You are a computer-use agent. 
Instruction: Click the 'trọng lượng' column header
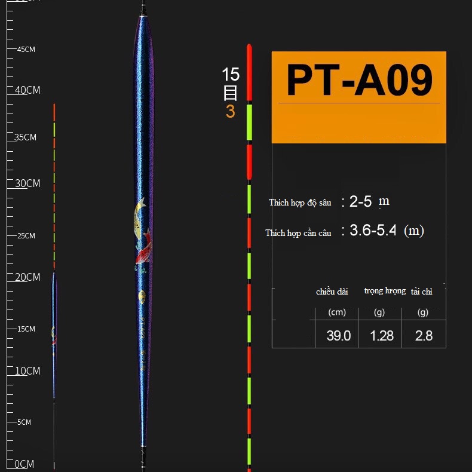(x=385, y=291)
